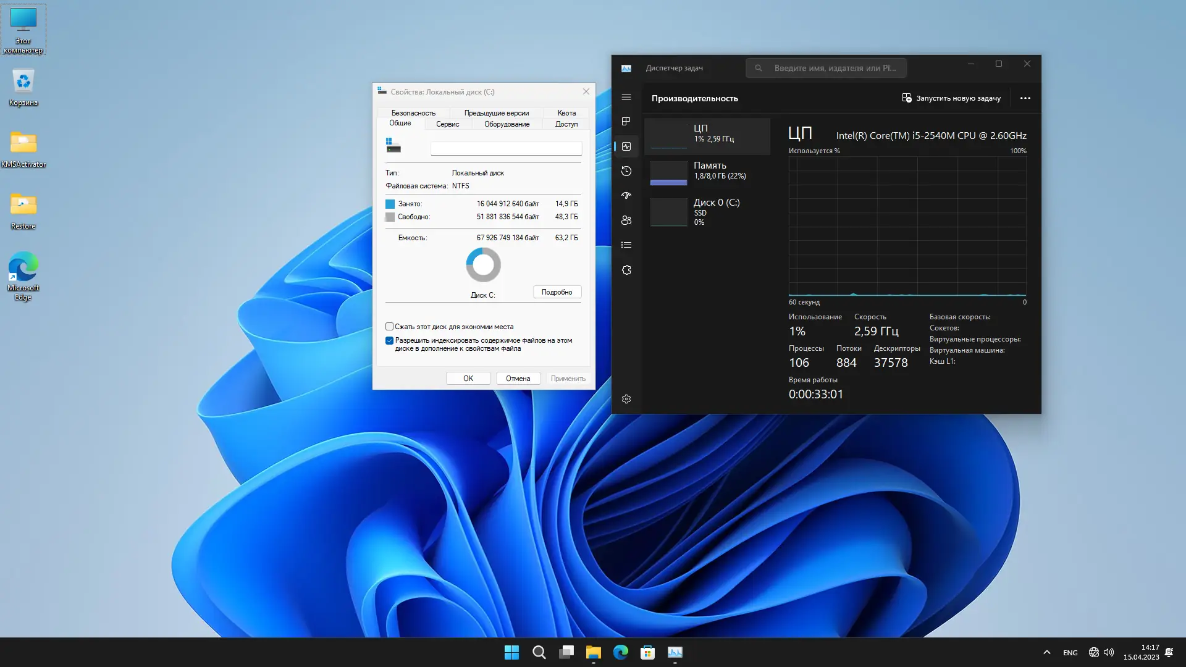Show hidden system tray icons chevron
1186x667 pixels.
click(x=1046, y=652)
